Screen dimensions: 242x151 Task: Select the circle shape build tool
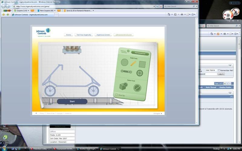point(125,63)
